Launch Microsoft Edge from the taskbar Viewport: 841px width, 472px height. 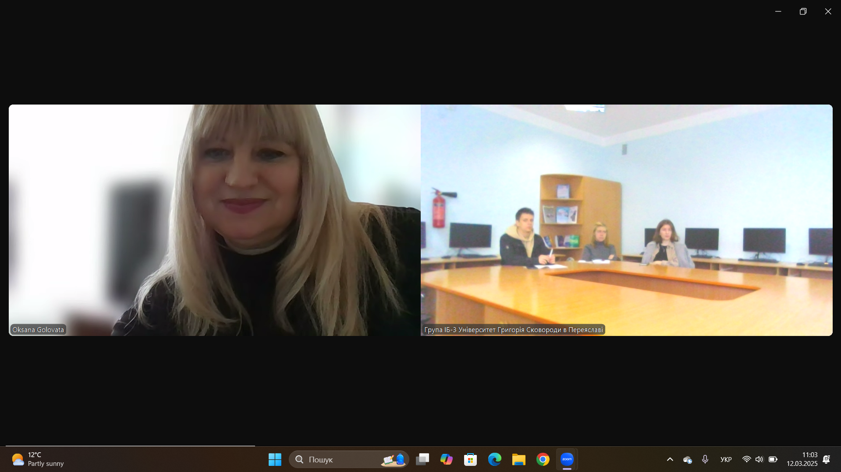click(494, 459)
